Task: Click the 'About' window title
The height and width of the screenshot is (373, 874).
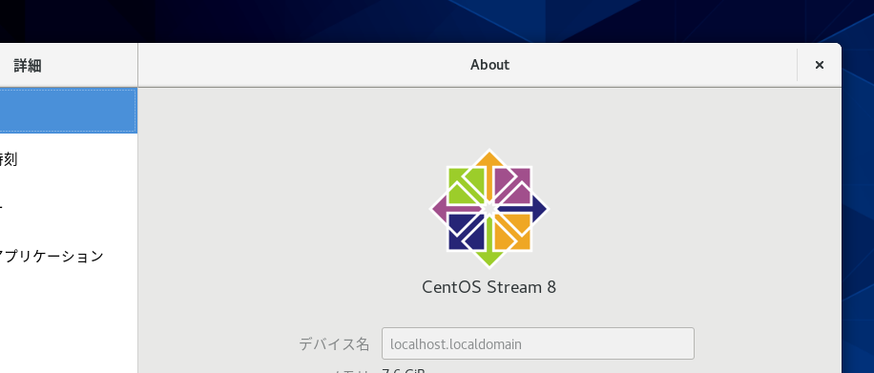Action: (x=489, y=65)
